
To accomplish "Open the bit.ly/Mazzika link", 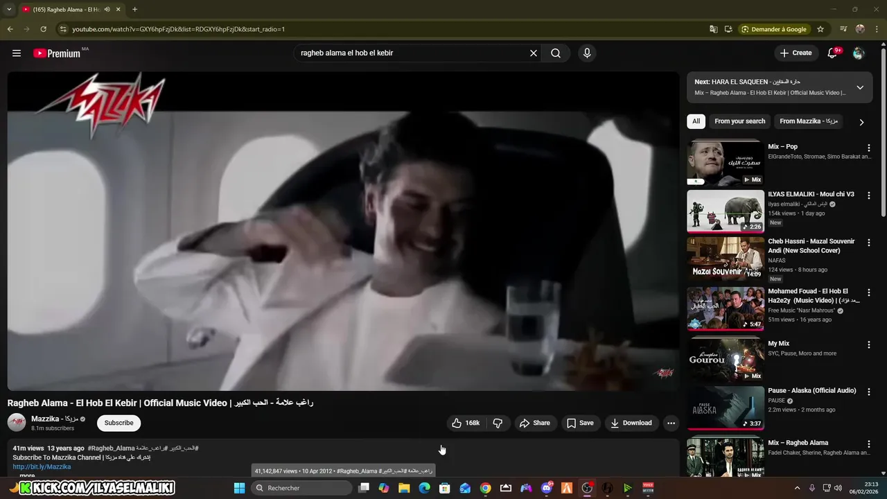I will coord(42,467).
